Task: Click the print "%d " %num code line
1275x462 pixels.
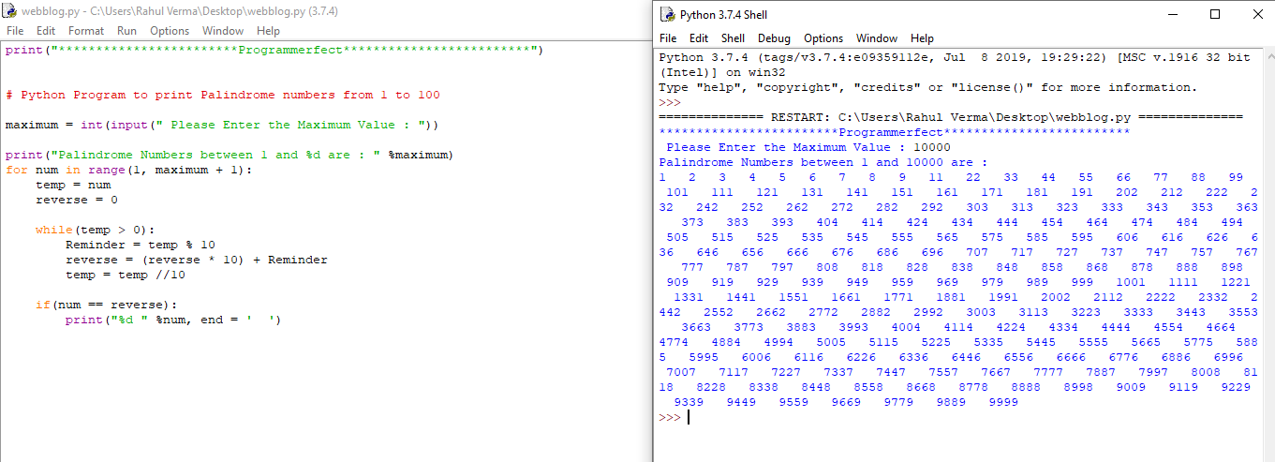Action: coord(174,320)
